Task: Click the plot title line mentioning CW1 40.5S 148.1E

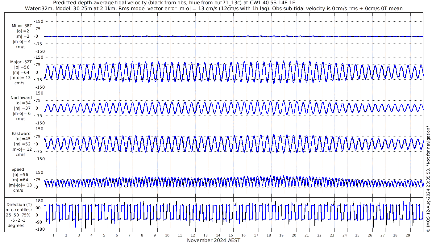Action: (175, 3)
